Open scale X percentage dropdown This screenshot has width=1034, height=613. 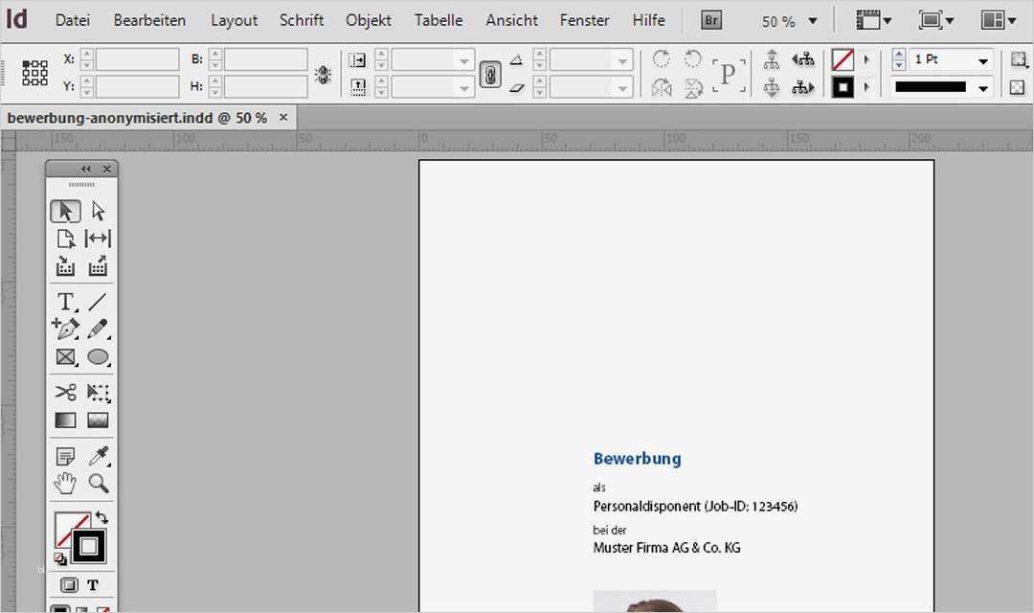point(464,60)
